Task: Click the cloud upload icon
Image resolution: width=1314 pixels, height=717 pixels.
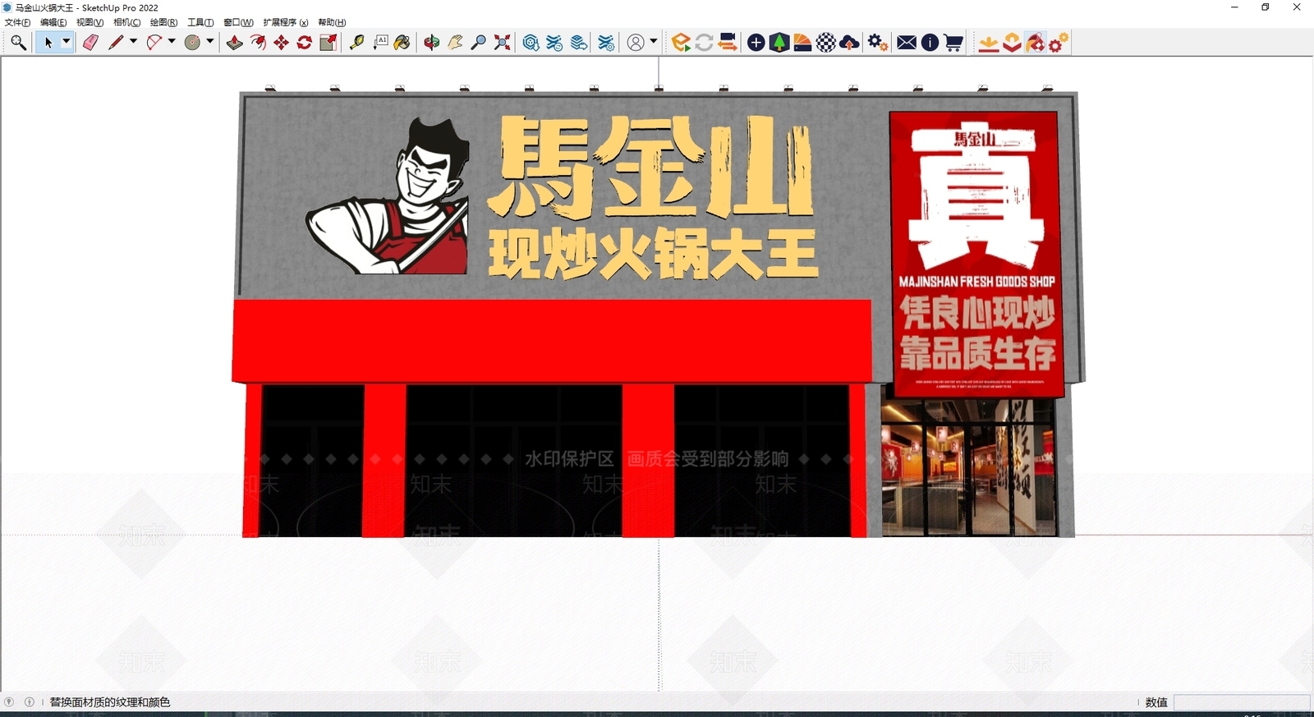Action: click(x=850, y=43)
